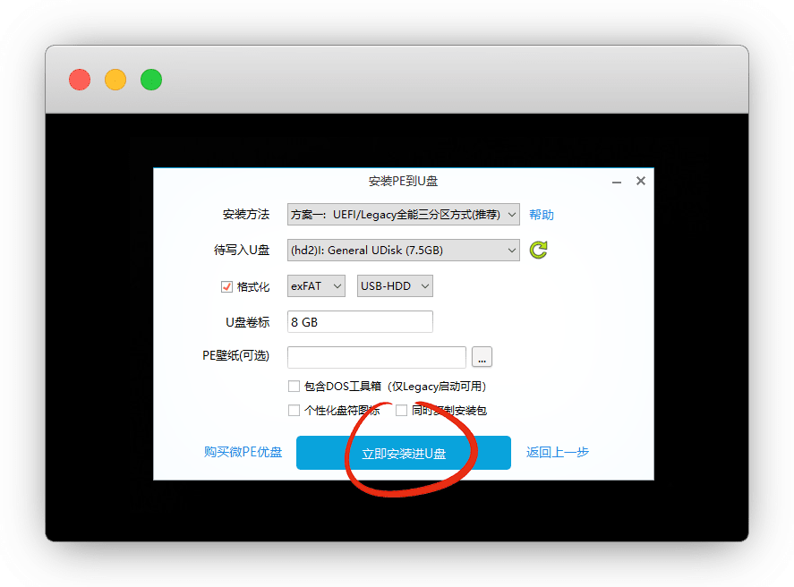This screenshot has height=587, width=794.
Task: Open the exFAT file system dropdown
Action: pyautogui.click(x=316, y=286)
